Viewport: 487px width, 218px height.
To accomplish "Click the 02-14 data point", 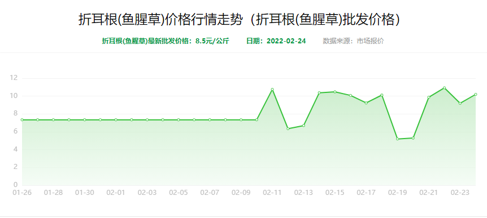I will tap(319, 92).
